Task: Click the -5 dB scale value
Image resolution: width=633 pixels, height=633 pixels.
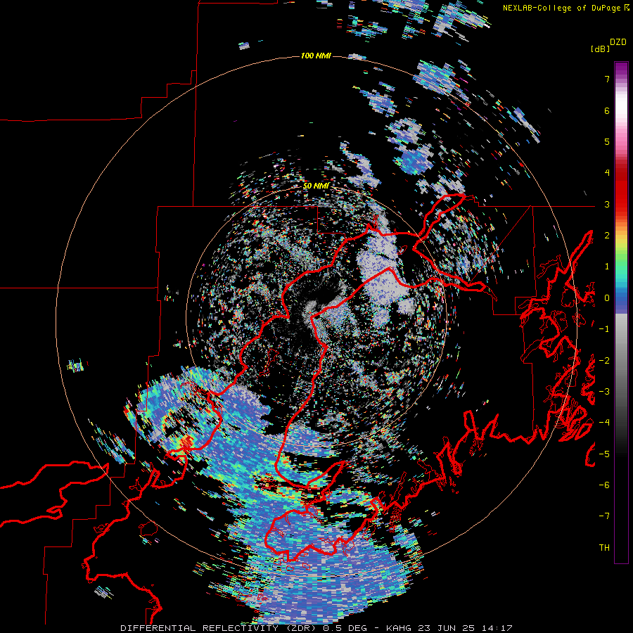Action: click(604, 454)
